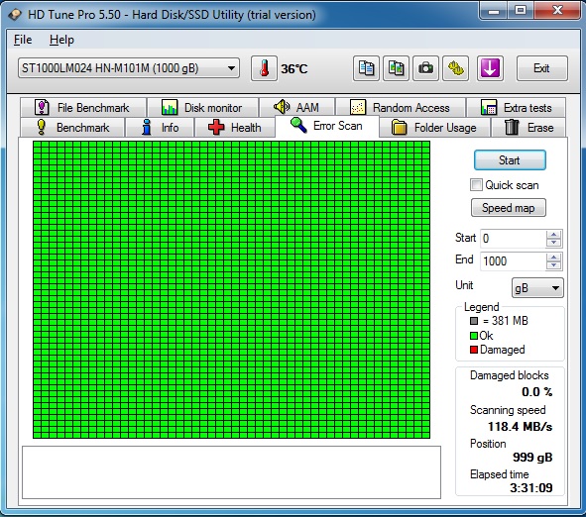Viewport: 586px width, 517px height.
Task: Decrease the End value with down arrow
Action: pyautogui.click(x=553, y=265)
